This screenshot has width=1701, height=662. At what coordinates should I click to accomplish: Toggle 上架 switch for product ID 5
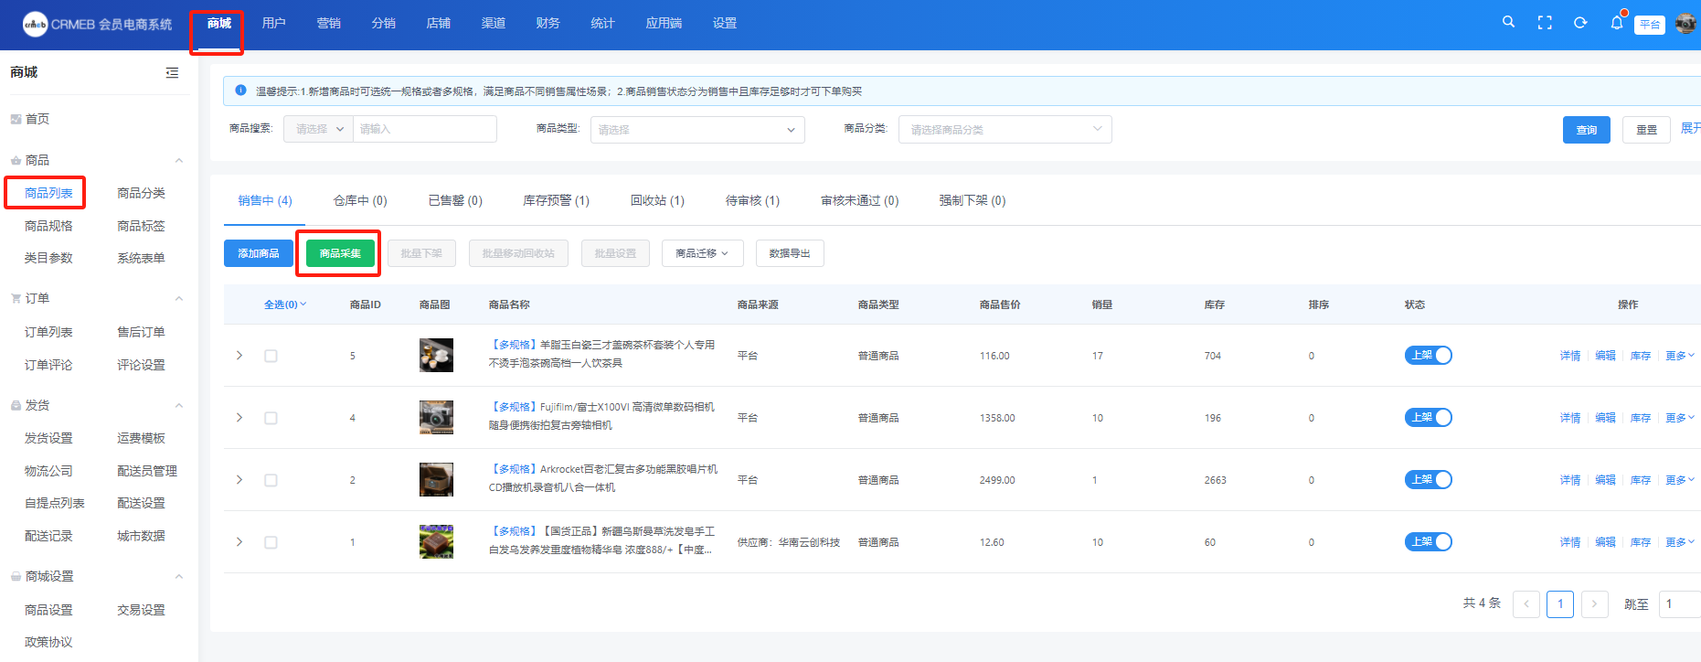pyautogui.click(x=1428, y=356)
